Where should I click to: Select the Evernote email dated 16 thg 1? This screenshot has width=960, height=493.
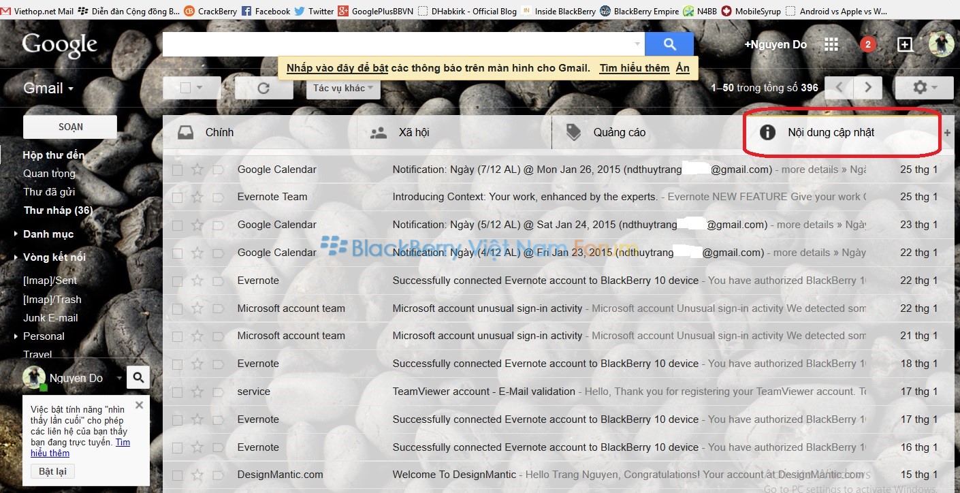tap(177, 447)
